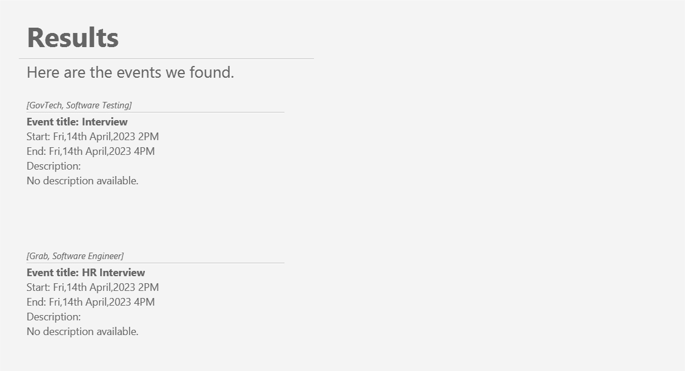Select the GovTech event start time

point(92,137)
